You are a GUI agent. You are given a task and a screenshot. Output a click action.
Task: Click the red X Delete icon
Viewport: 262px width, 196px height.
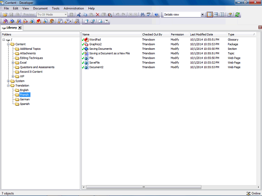tap(97, 15)
